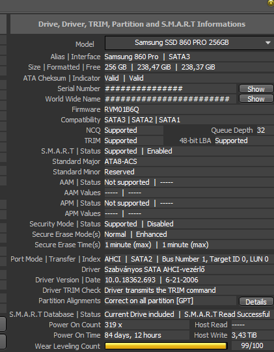Screen dimensions: 274x352
Task: Click 'Driver transmits the TRIM command' text
Action: (160, 290)
